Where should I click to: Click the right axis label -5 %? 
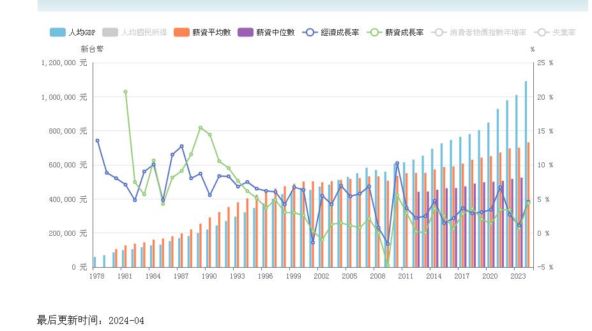point(545,267)
